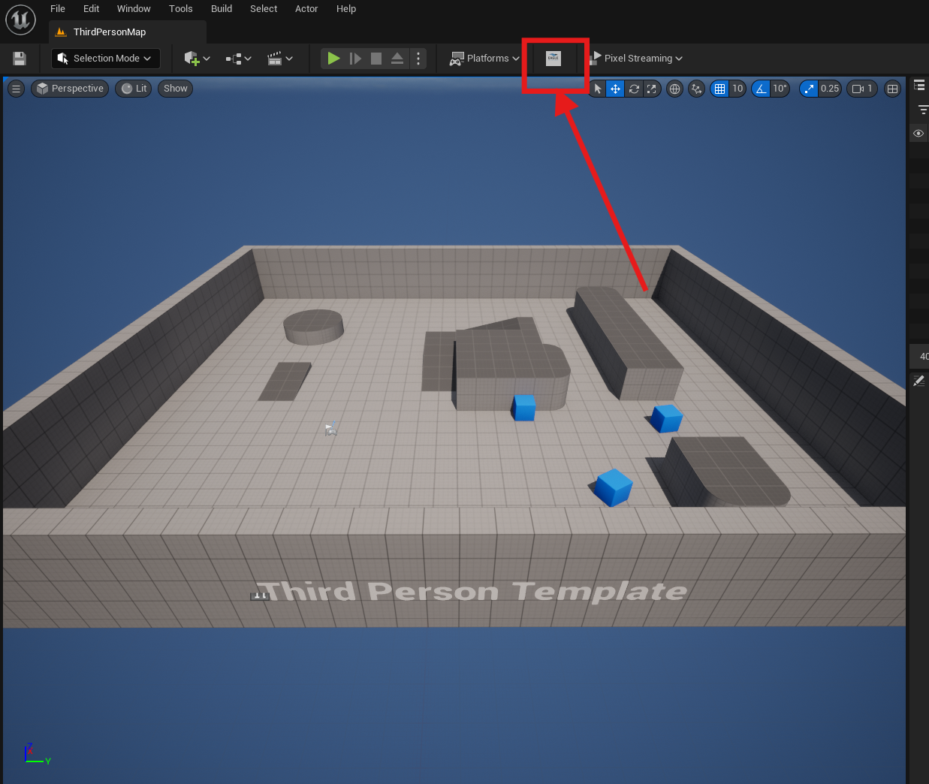
Task: Select the translate (move) transform tool
Action: click(x=615, y=89)
